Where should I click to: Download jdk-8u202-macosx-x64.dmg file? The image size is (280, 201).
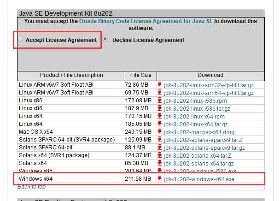click(x=199, y=132)
